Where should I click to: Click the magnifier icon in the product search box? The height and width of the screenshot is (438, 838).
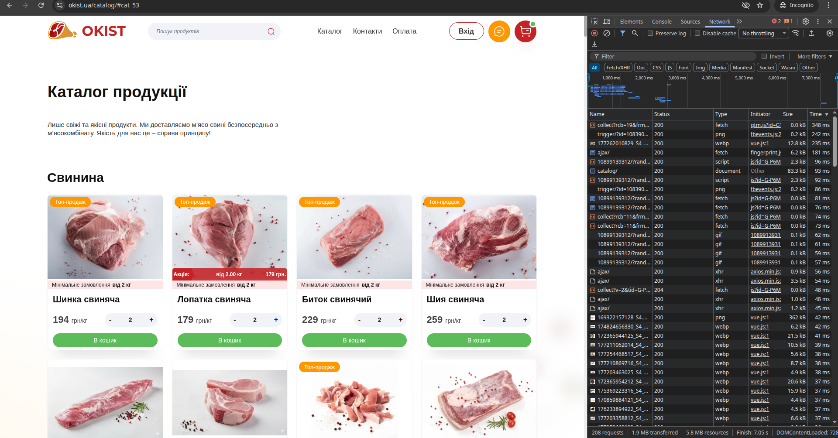click(x=271, y=31)
